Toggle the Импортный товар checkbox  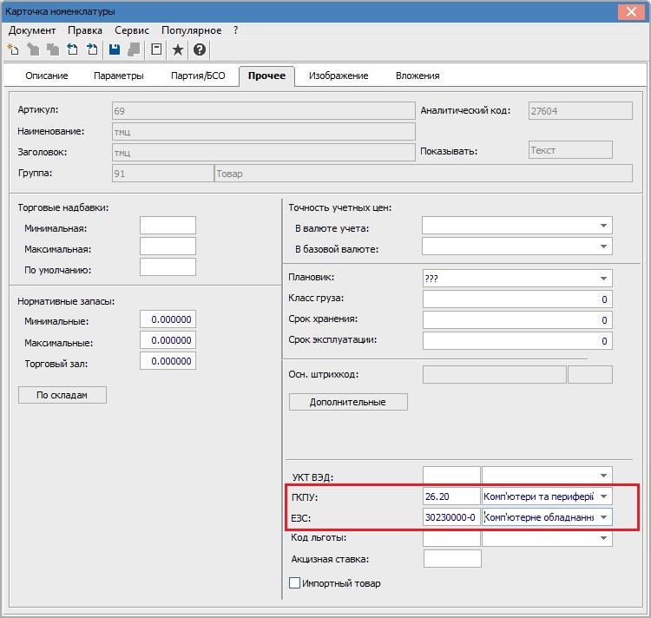click(294, 582)
